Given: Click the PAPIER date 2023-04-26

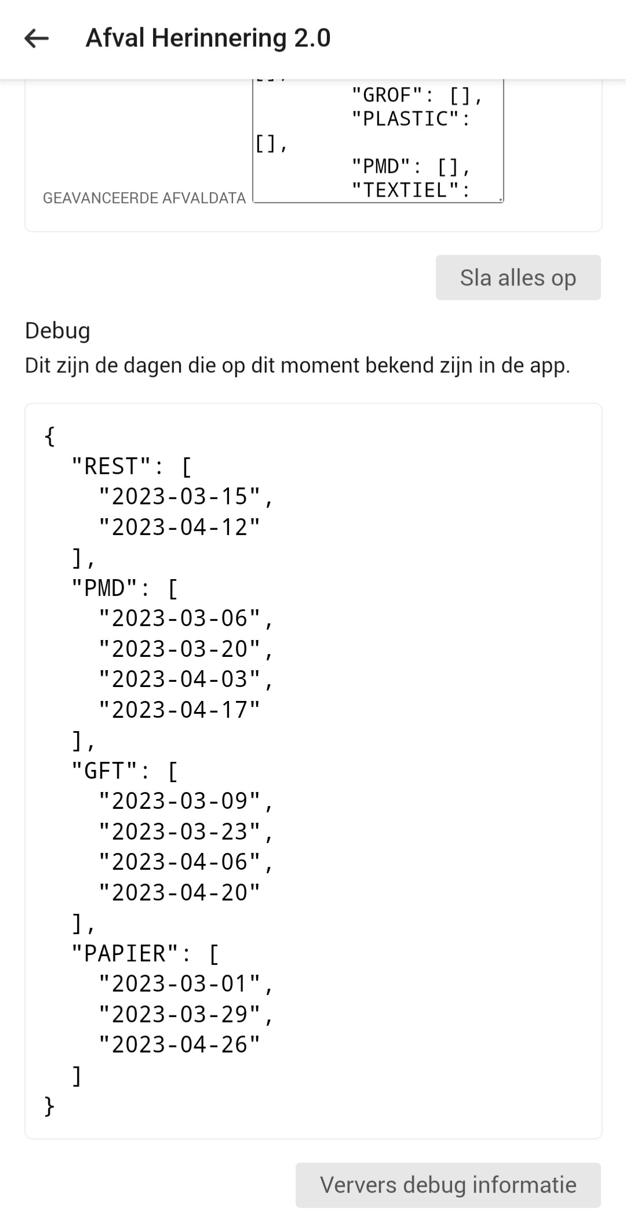Looking at the screenshot, I should click(x=179, y=1044).
